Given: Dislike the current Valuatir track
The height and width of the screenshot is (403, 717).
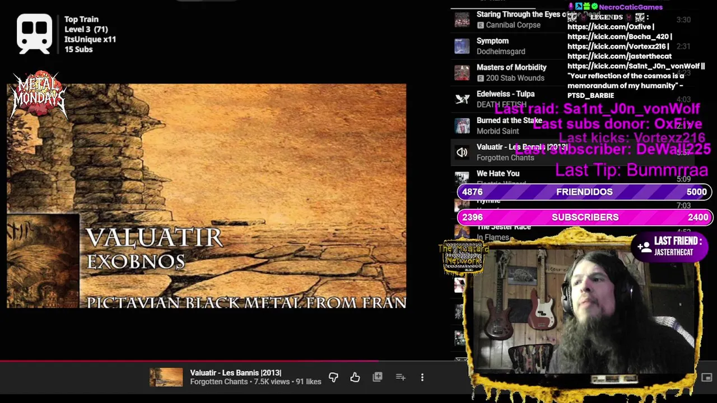Looking at the screenshot, I should (333, 377).
